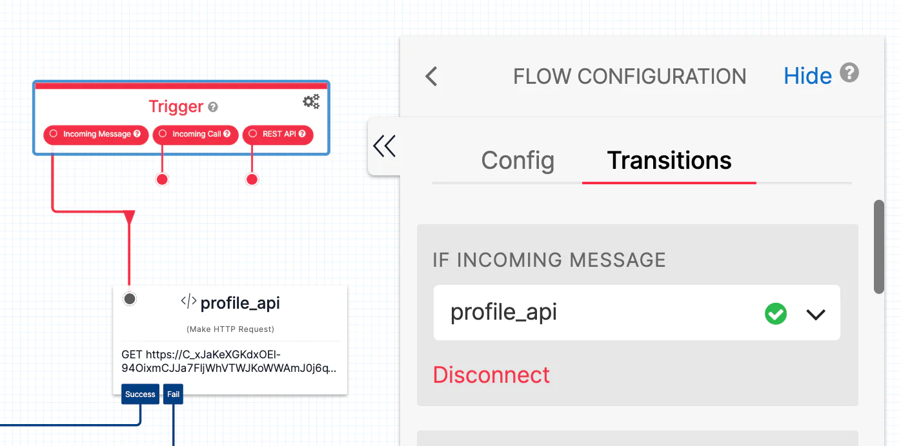The height and width of the screenshot is (446, 901).
Task: Click the help question mark beside Hide
Action: [x=849, y=73]
